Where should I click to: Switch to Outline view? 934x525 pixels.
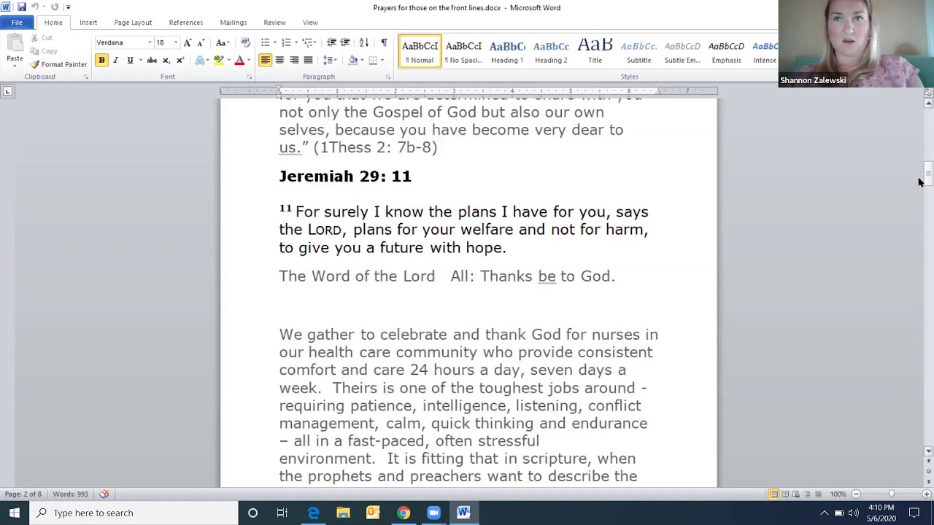tap(807, 494)
